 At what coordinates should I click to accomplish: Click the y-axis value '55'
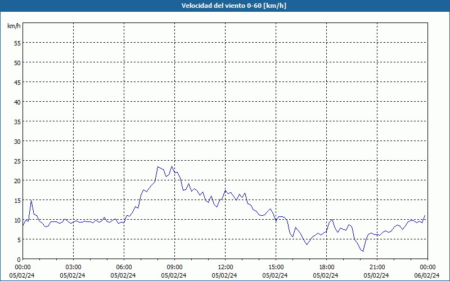click(x=17, y=43)
